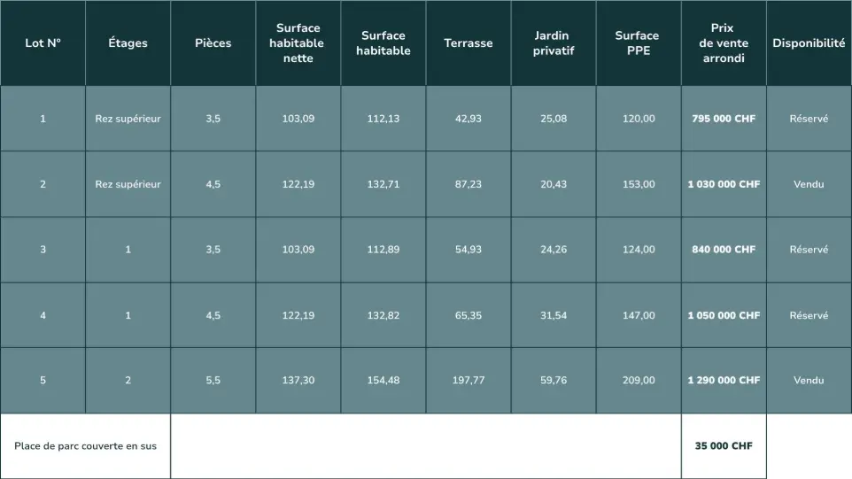Click the Pièces column header

213,42
